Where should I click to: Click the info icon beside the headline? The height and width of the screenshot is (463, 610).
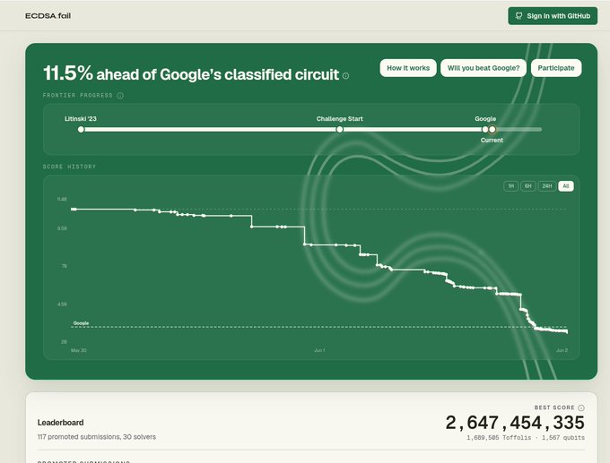[x=345, y=76]
